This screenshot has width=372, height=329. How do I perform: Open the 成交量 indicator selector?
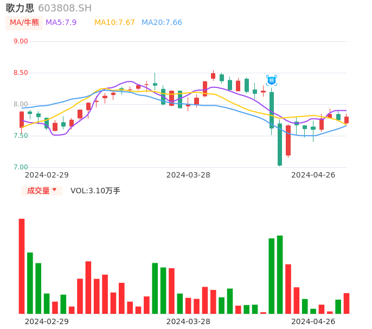[x=39, y=191]
